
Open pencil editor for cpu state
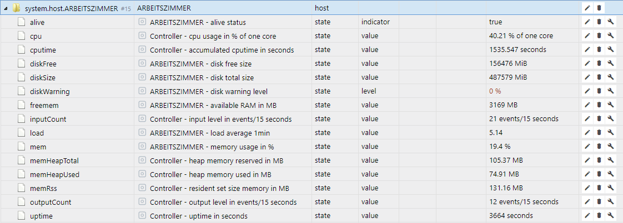pos(587,35)
